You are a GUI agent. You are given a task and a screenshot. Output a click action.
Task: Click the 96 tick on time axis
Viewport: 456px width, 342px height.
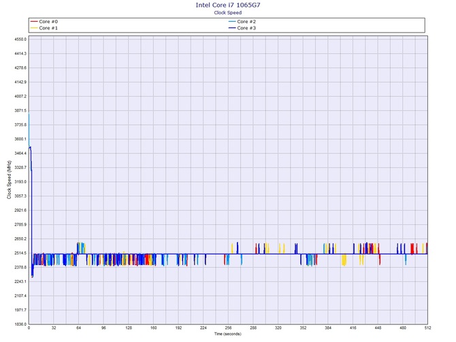tap(103, 328)
